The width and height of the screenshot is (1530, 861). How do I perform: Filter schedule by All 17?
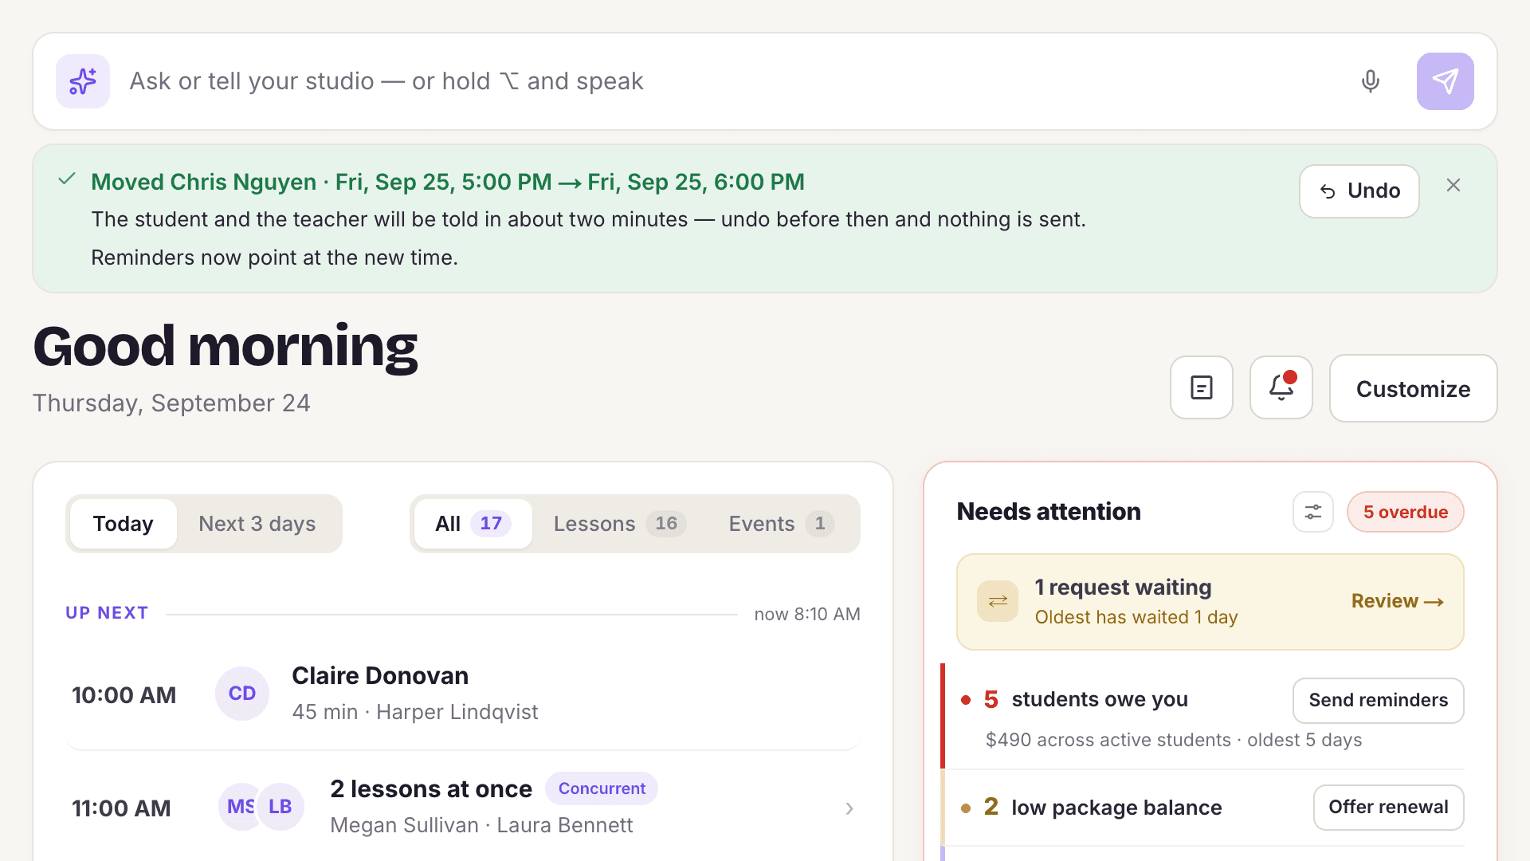[x=473, y=524]
